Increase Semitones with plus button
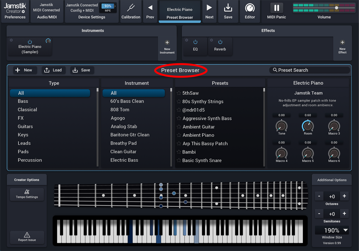Viewport: 359px width, 251px height. point(344,214)
